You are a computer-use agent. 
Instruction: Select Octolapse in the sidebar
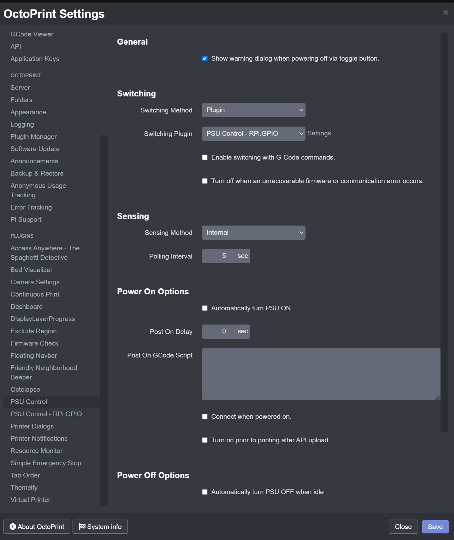point(25,390)
